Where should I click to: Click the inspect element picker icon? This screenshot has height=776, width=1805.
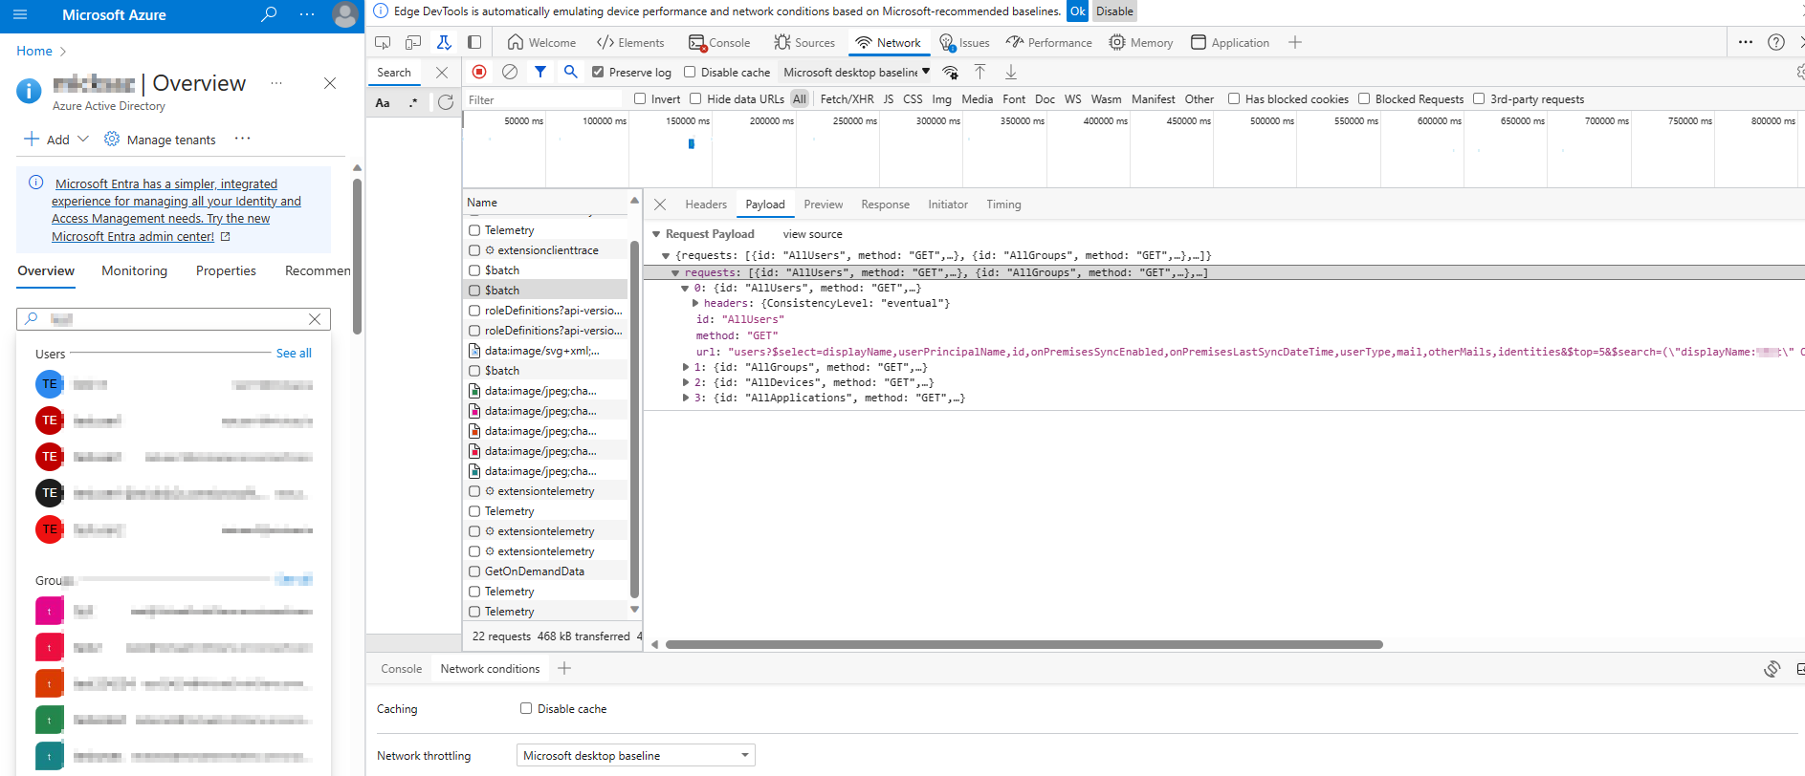point(383,43)
